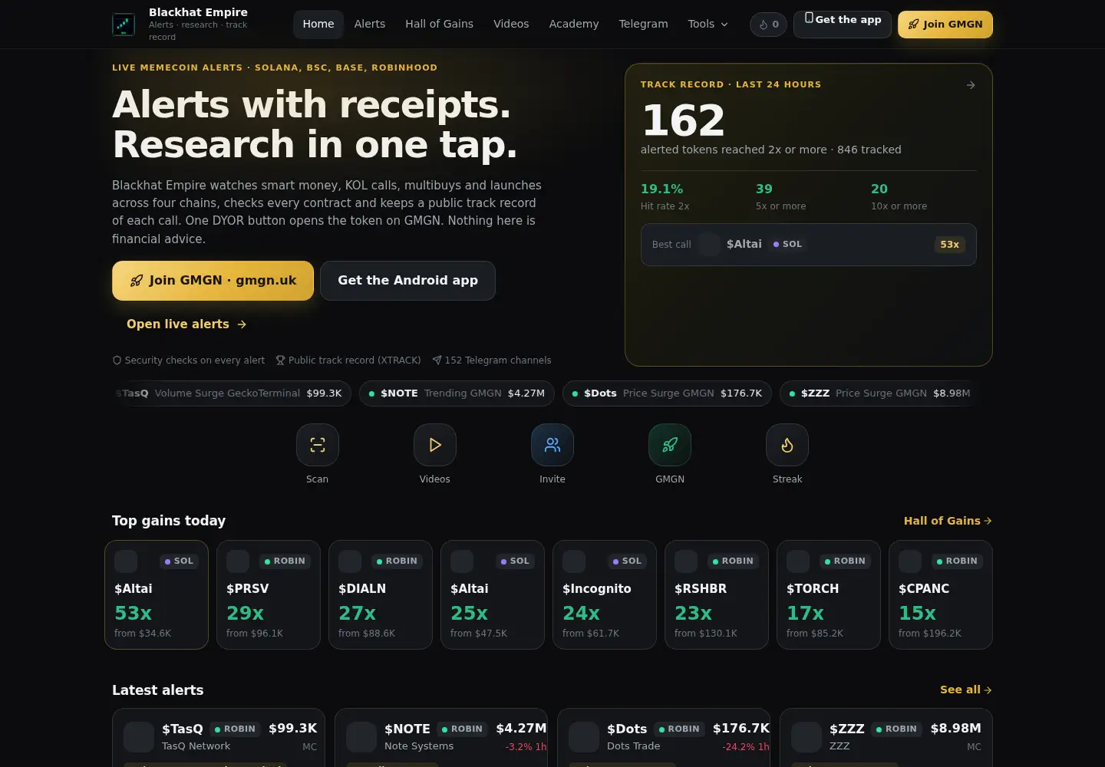Image resolution: width=1105 pixels, height=767 pixels.
Task: Open the $TORCH 17x gains card
Action: tap(829, 595)
